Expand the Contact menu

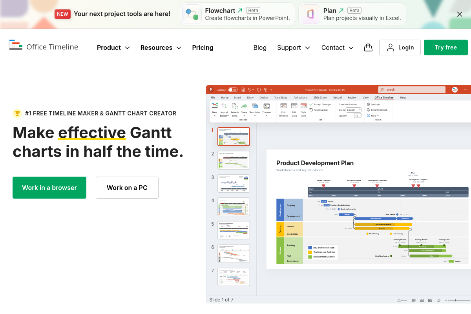click(x=338, y=47)
